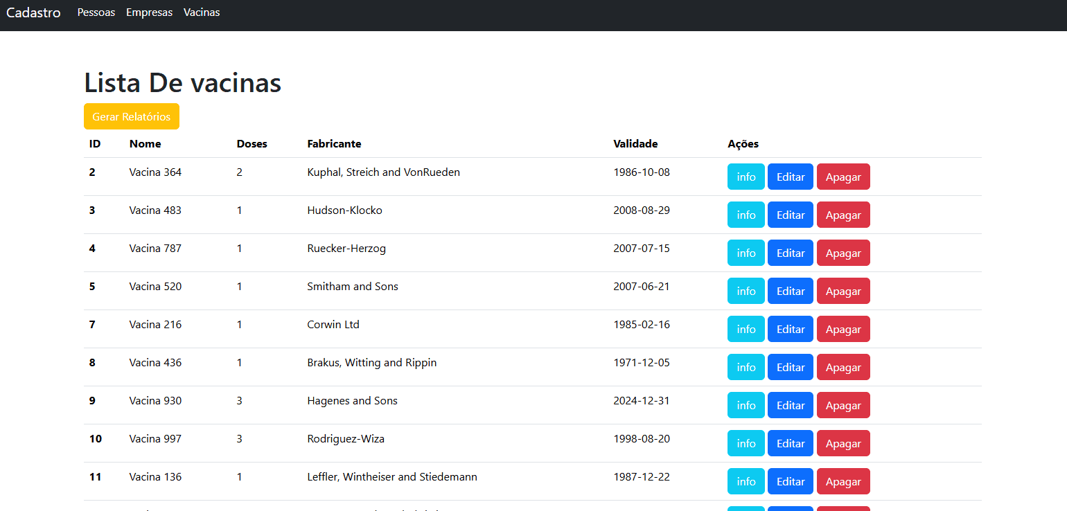Click Editar on Hudson-Klocko row
The width and height of the screenshot is (1067, 511).
[791, 215]
